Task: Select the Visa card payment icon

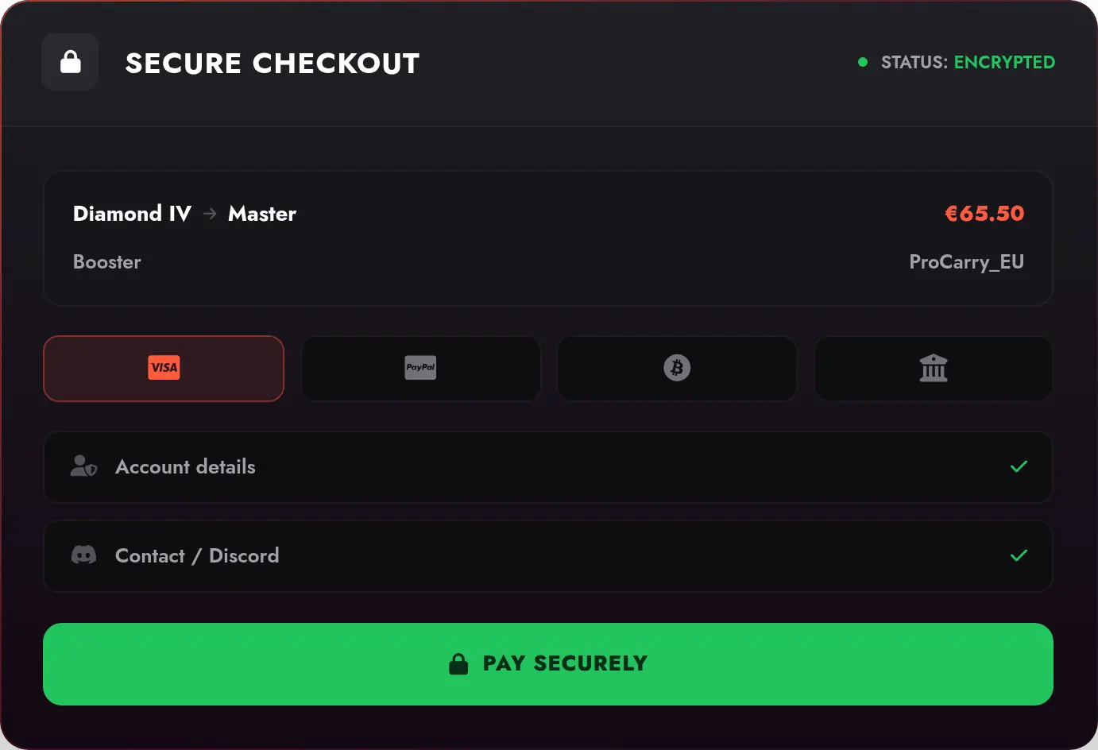Action: pyautogui.click(x=164, y=368)
